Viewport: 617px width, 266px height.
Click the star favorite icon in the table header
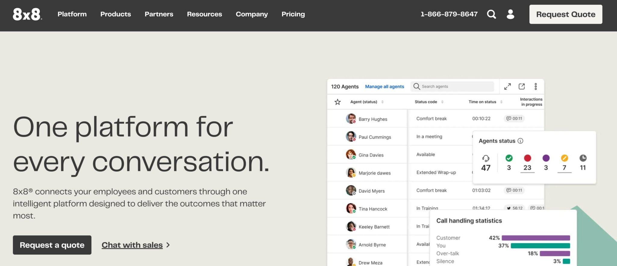[x=337, y=102]
